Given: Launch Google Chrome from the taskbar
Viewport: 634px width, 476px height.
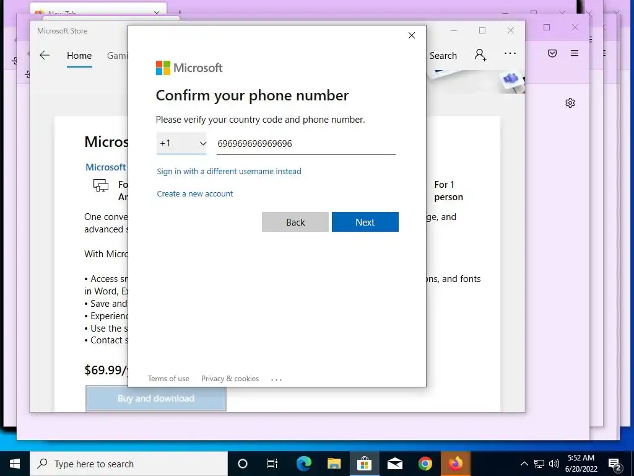Looking at the screenshot, I should (425, 464).
